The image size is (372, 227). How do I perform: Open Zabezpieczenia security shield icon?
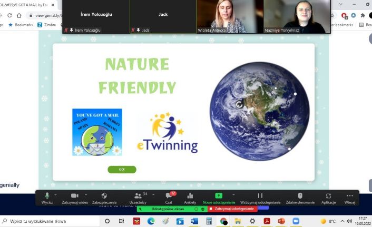pos(104,196)
